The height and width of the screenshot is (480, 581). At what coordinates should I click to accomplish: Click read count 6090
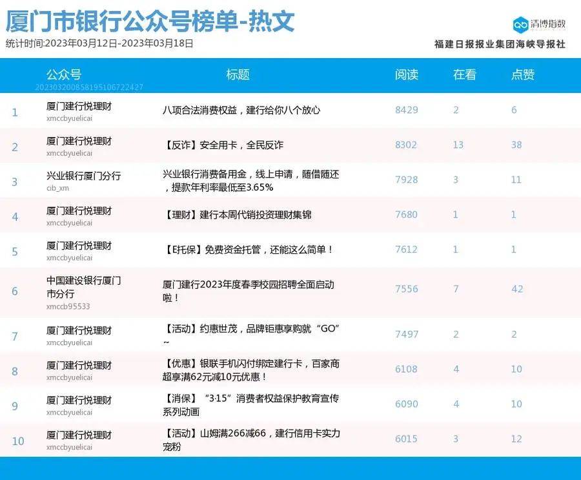[407, 404]
